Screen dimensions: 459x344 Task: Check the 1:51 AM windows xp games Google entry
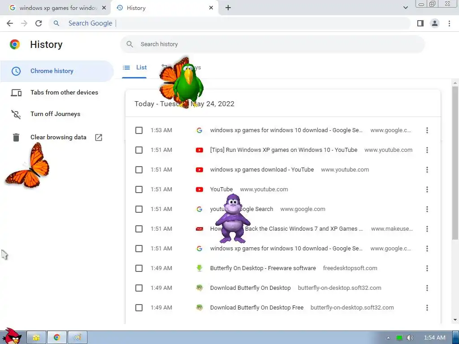(x=139, y=249)
